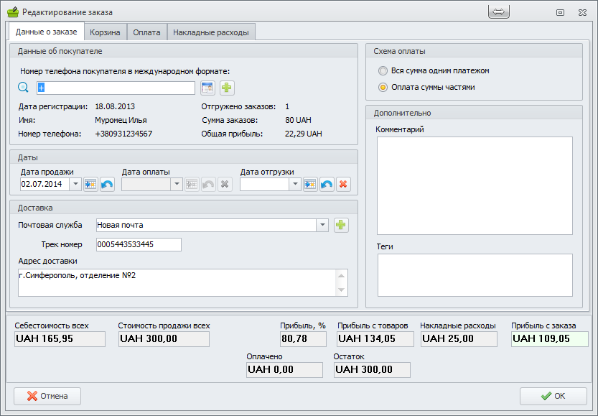
Task: Set the sale date to today via calendar icon
Action: coord(90,185)
